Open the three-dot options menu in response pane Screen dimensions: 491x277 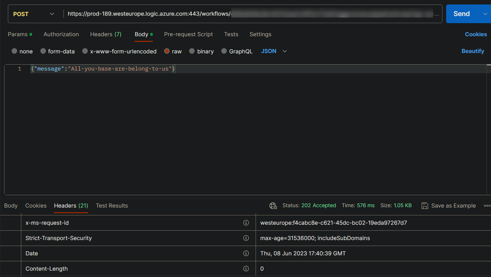click(x=487, y=205)
